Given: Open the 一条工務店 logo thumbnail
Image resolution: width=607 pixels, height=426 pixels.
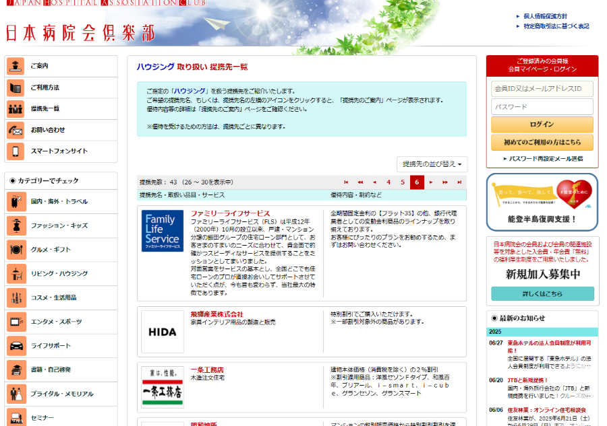Looking at the screenshot, I should [x=162, y=388].
